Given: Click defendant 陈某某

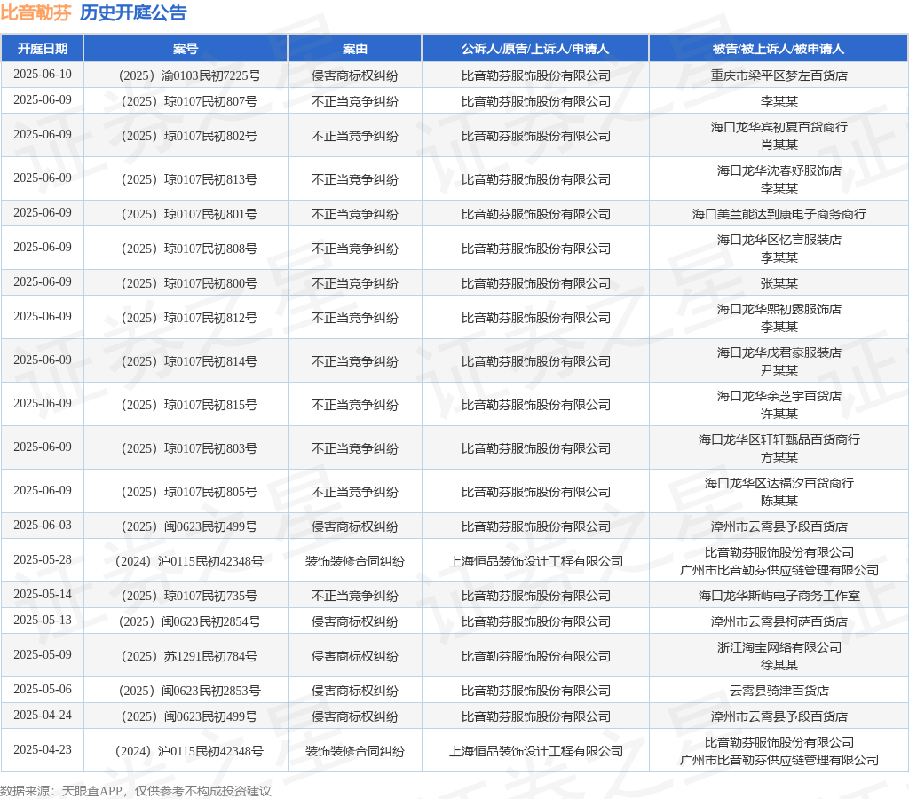Looking at the screenshot, I should pyautogui.click(x=779, y=501).
